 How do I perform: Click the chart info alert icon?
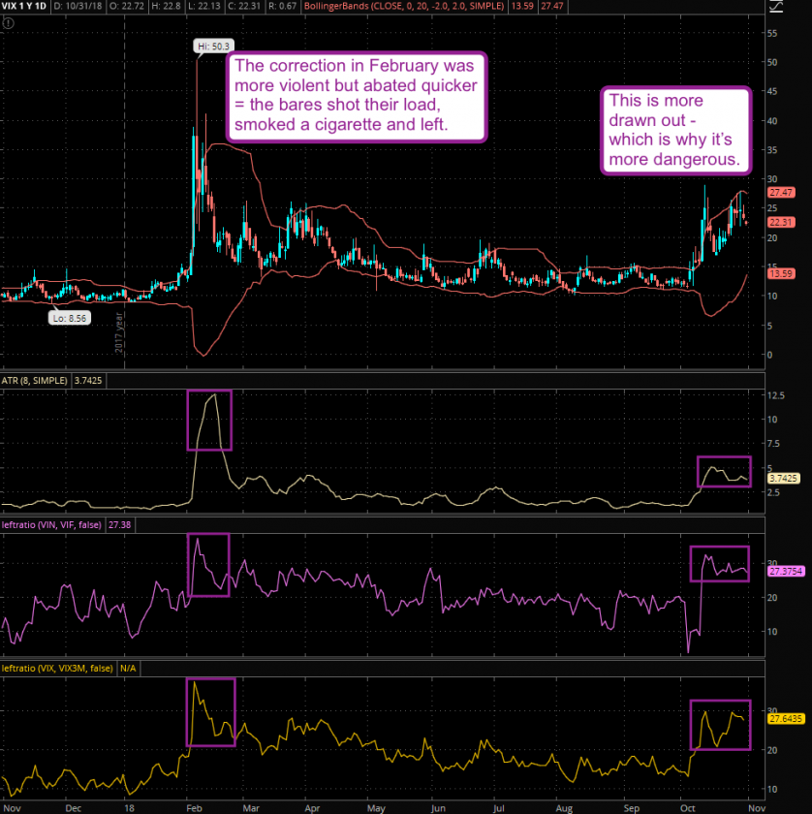9,23
